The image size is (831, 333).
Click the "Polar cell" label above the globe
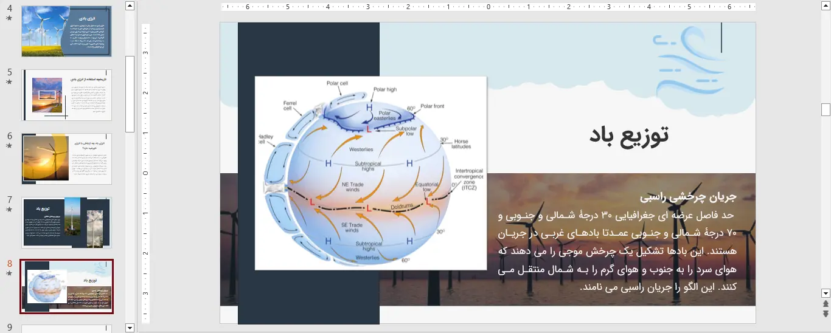click(x=337, y=83)
